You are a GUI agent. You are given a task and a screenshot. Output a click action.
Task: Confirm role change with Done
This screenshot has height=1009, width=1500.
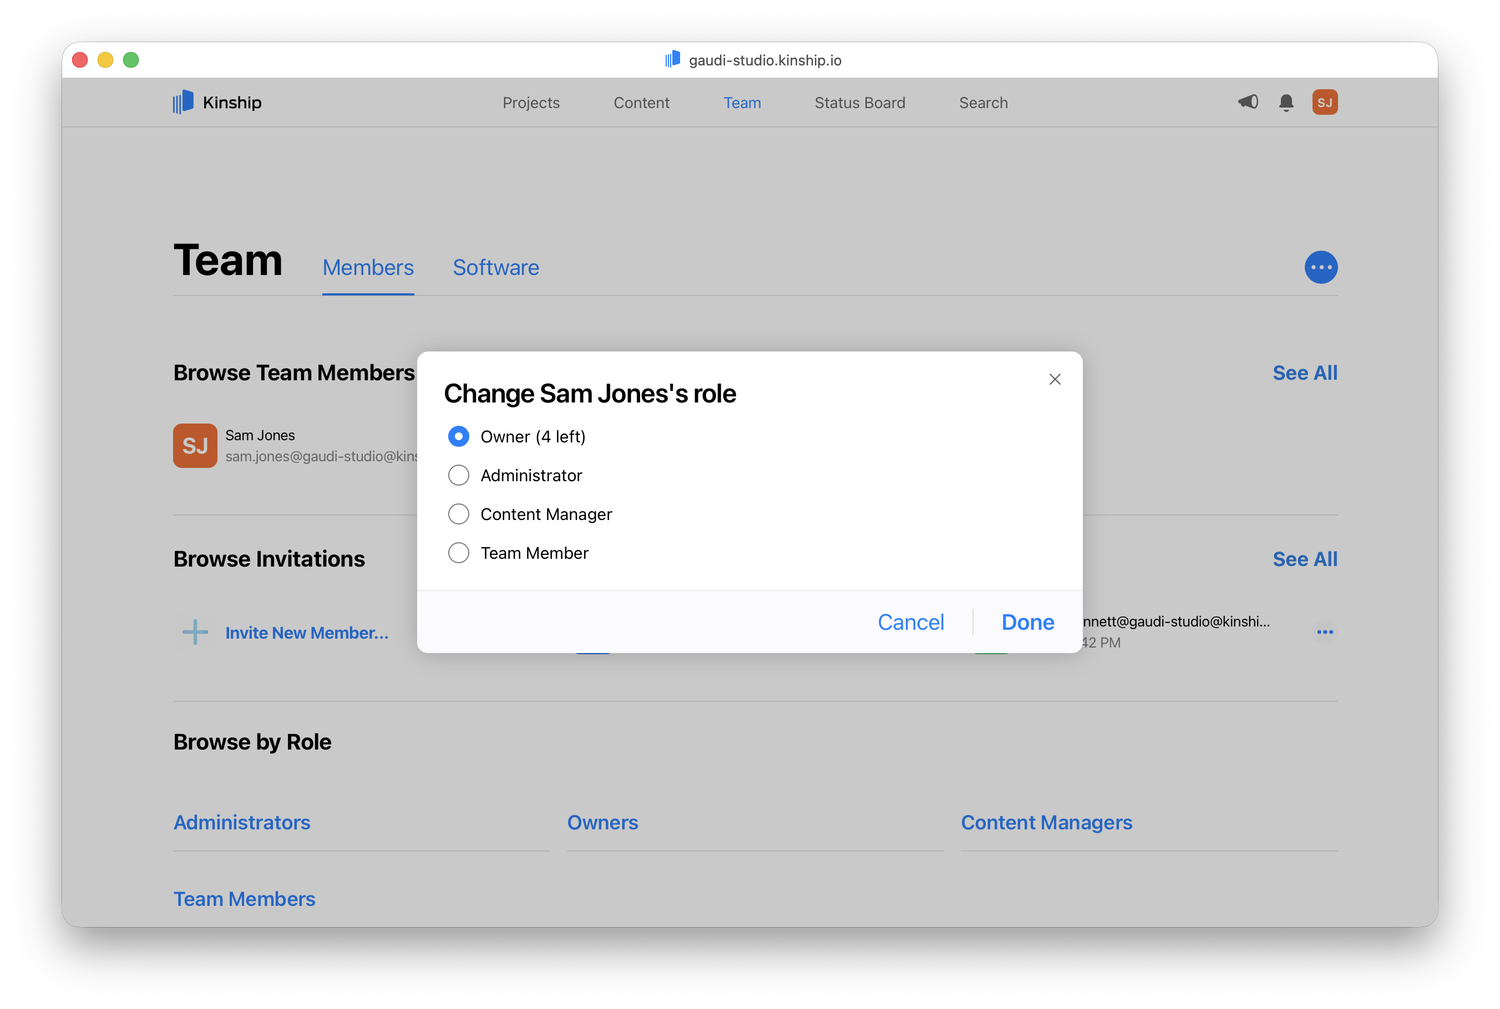tap(1027, 621)
